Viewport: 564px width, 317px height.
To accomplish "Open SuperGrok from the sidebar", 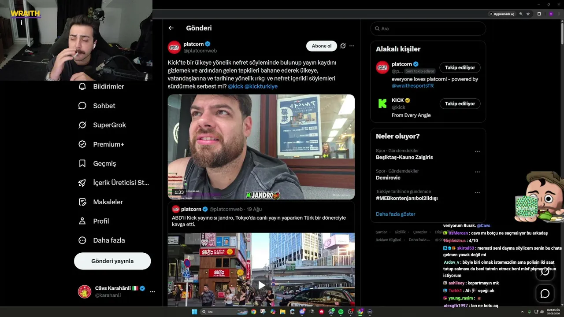I will click(x=103, y=125).
